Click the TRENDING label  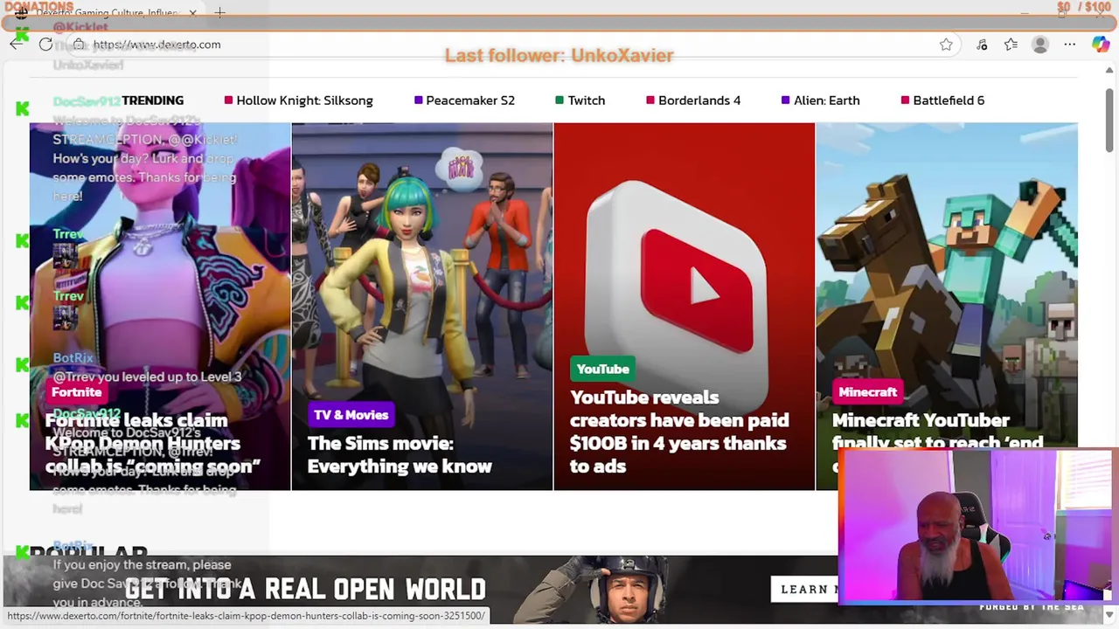pos(152,100)
